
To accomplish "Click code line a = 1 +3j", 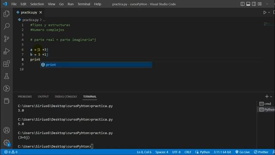I will coord(39,50).
